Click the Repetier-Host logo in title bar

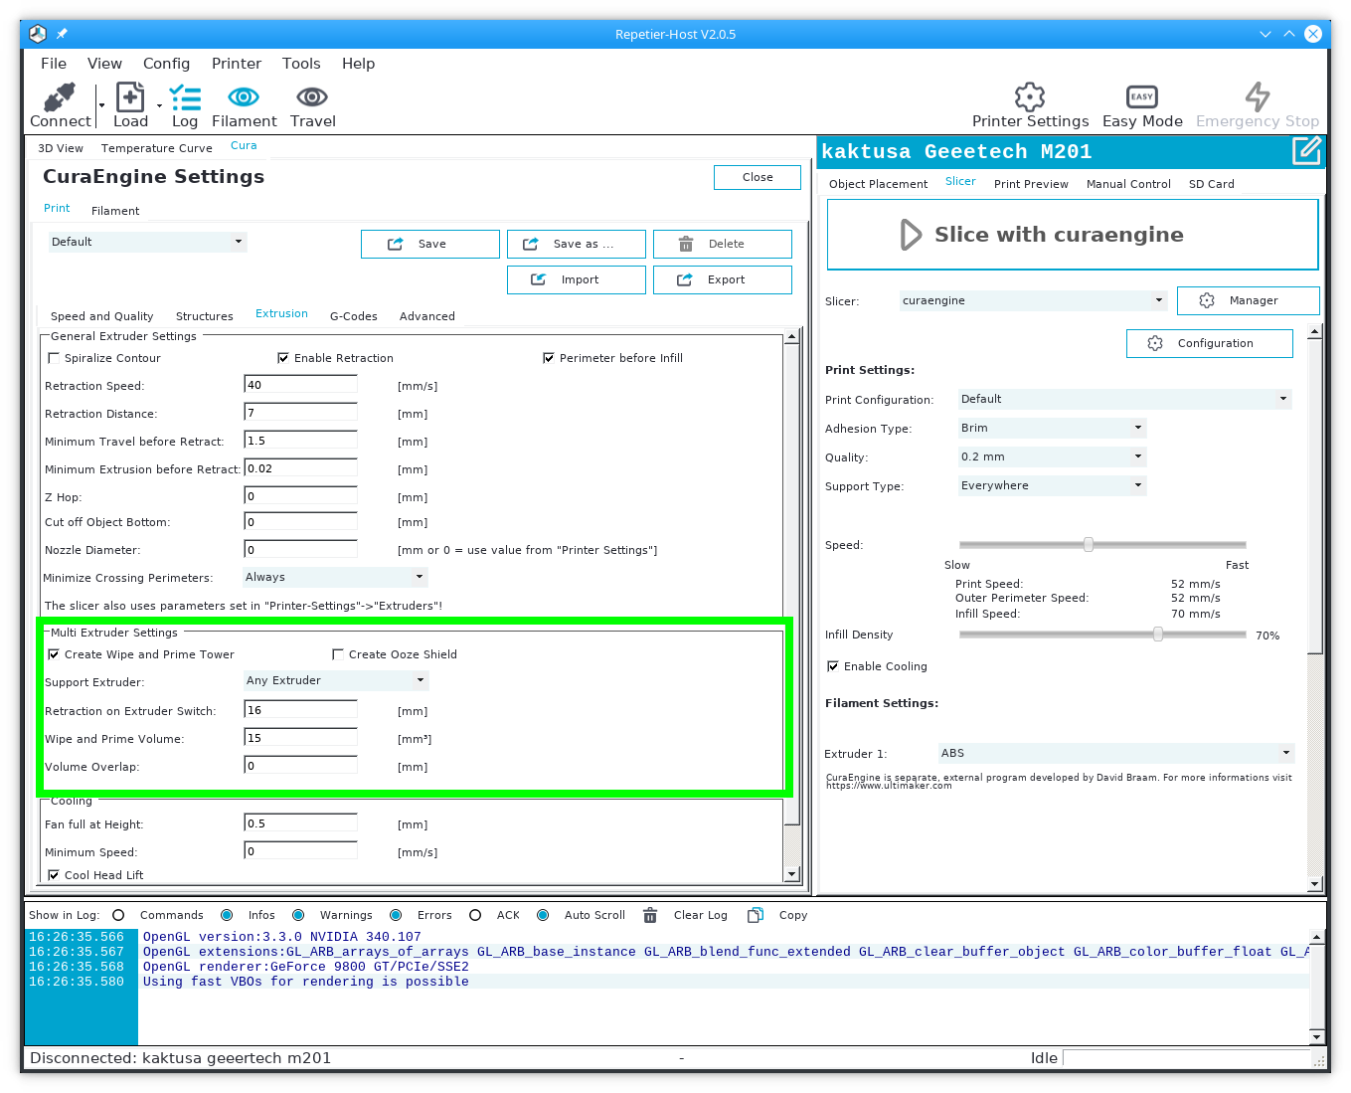(38, 34)
